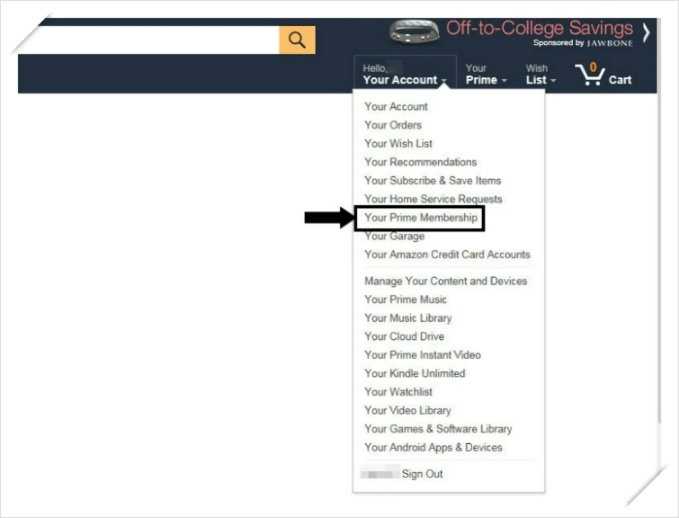Image resolution: width=679 pixels, height=518 pixels.
Task: Open Manage Your Content and Devices
Action: (x=446, y=282)
